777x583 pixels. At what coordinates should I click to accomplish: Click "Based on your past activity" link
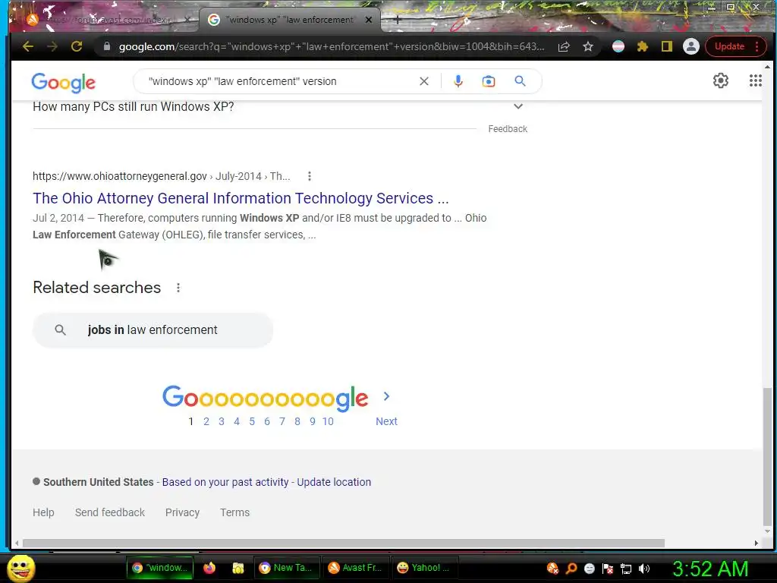pyautogui.click(x=225, y=482)
